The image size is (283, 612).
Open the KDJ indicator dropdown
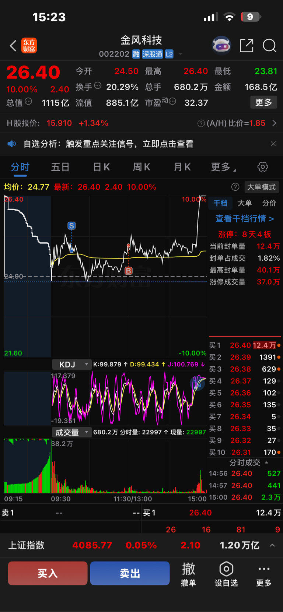(x=71, y=365)
